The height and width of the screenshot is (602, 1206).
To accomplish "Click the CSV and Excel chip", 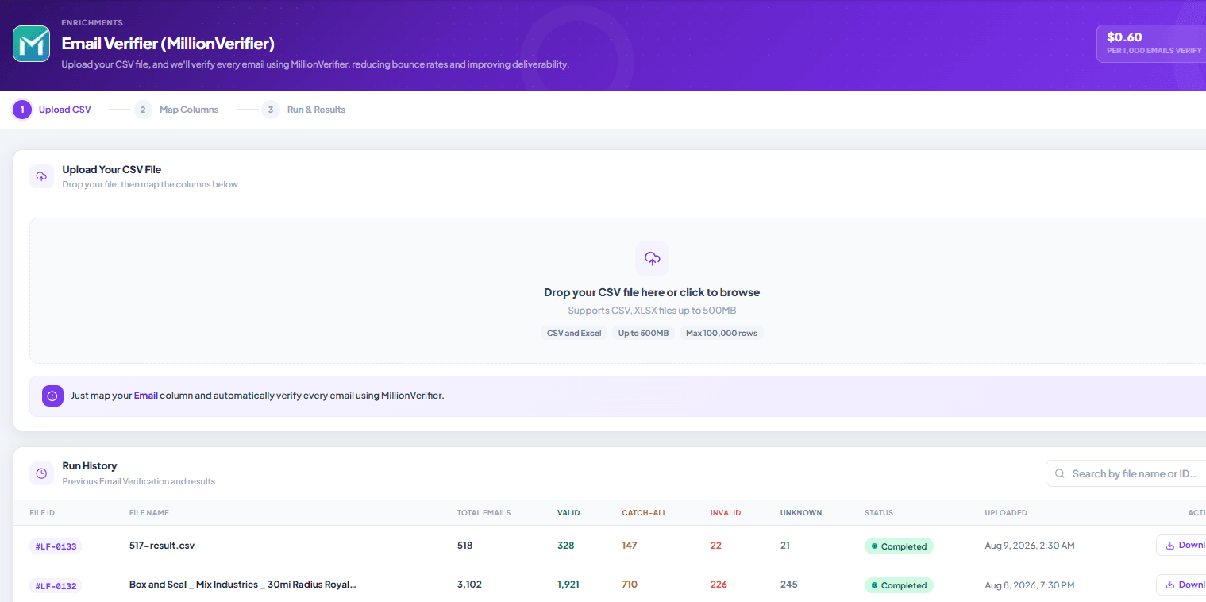I will 574,333.
